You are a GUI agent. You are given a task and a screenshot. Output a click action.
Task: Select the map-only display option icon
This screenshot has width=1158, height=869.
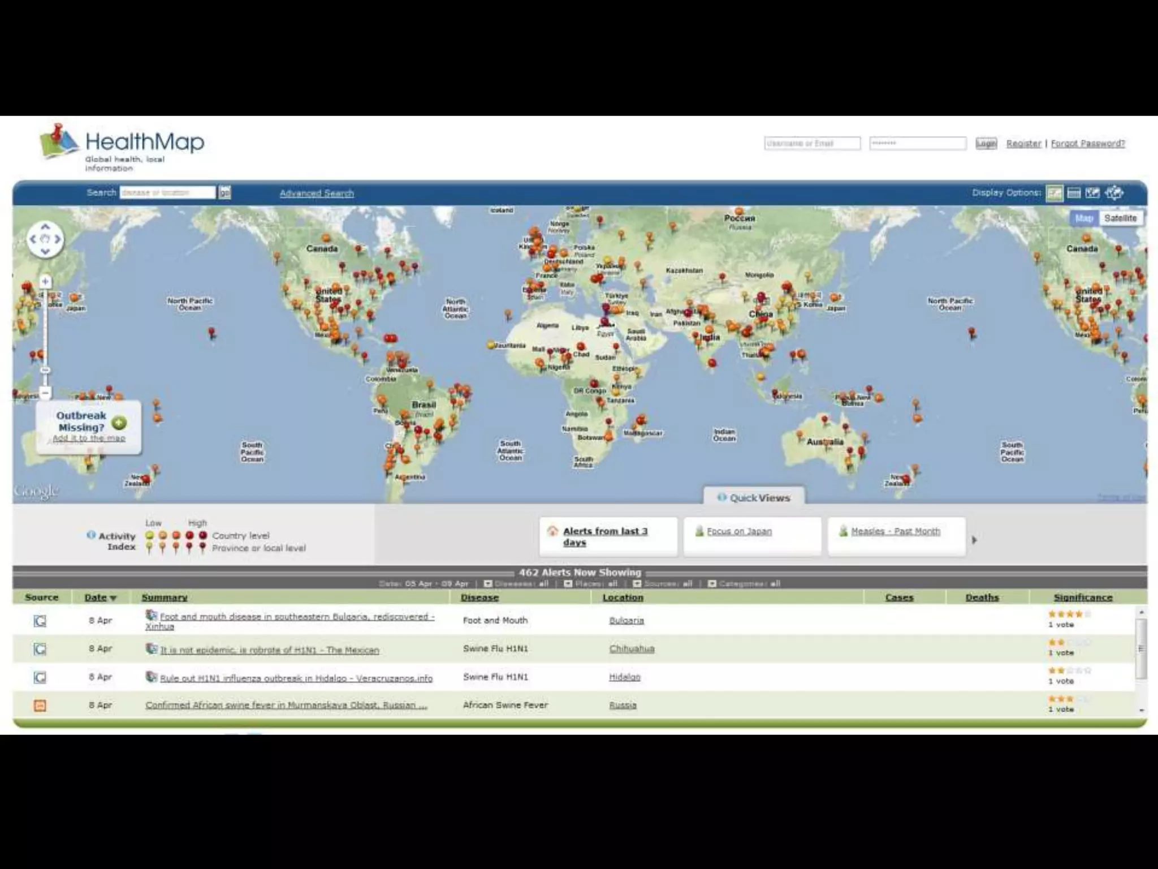pos(1092,193)
